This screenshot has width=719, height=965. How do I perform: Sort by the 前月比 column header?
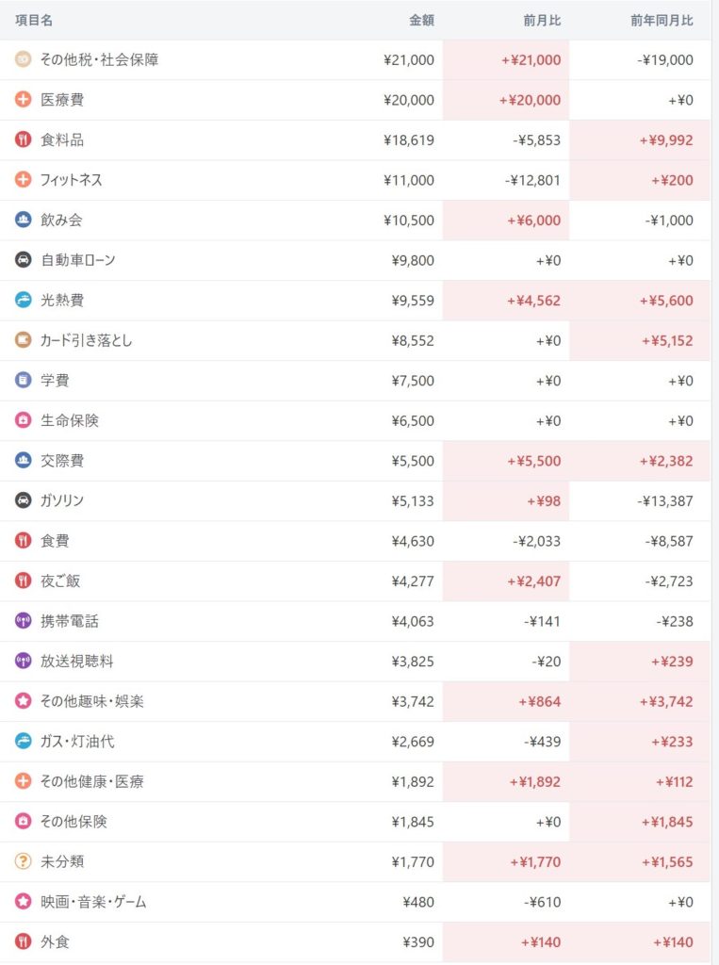542,20
